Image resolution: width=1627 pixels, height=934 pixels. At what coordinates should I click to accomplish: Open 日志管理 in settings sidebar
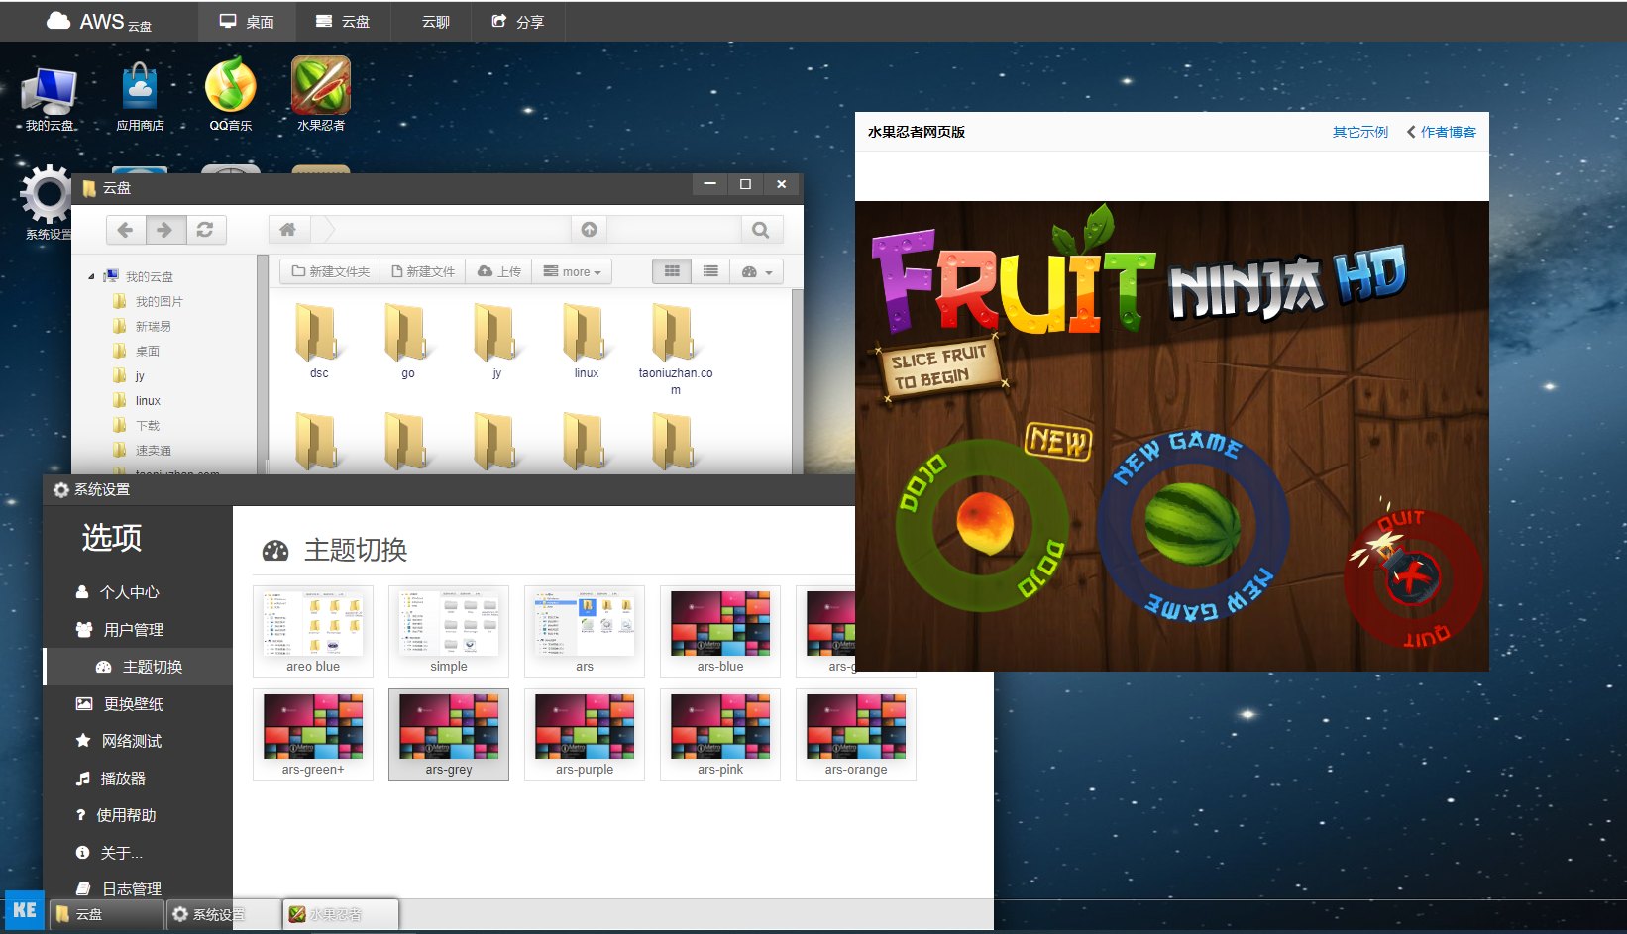[138, 889]
